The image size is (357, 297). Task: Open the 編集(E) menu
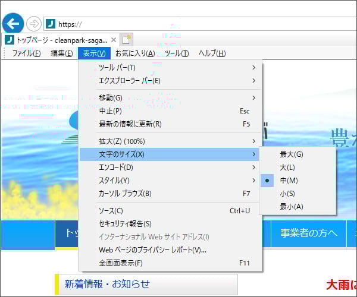pyautogui.click(x=62, y=53)
